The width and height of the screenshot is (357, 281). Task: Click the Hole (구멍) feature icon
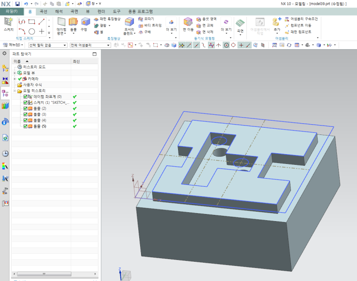84,23
